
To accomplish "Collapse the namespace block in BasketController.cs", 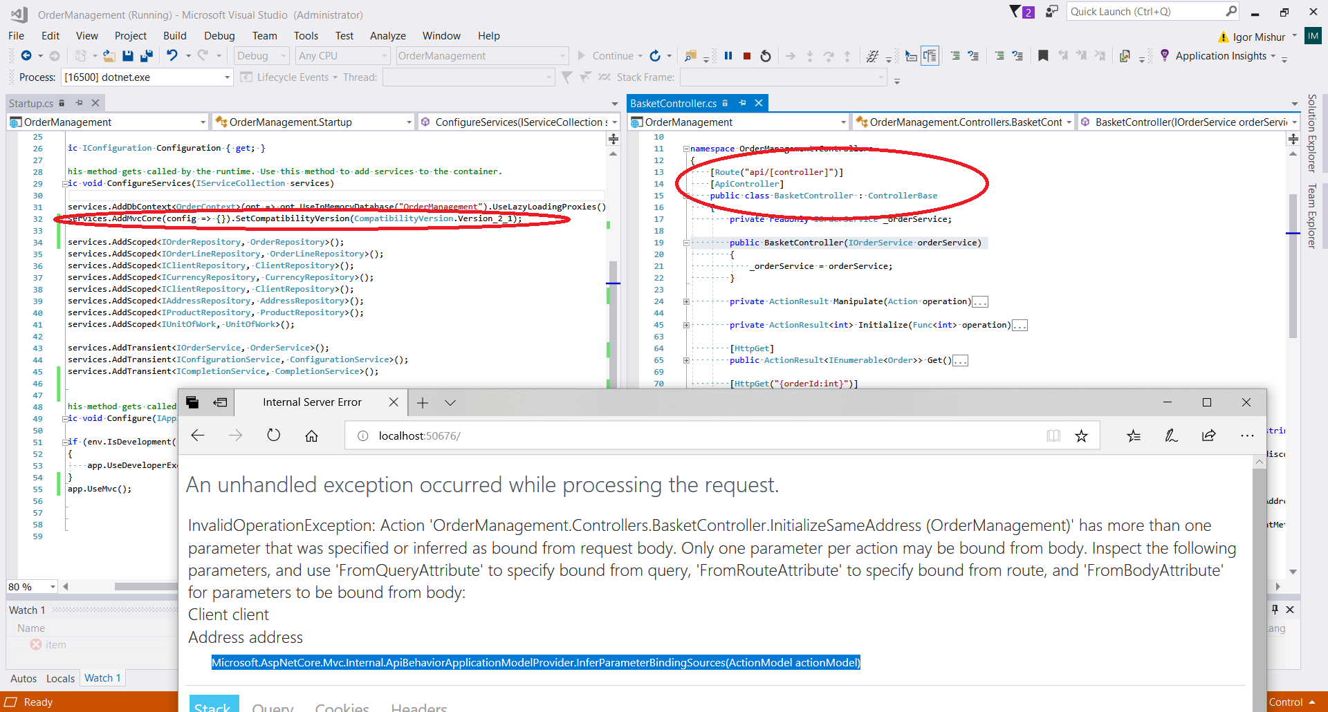I will point(686,149).
